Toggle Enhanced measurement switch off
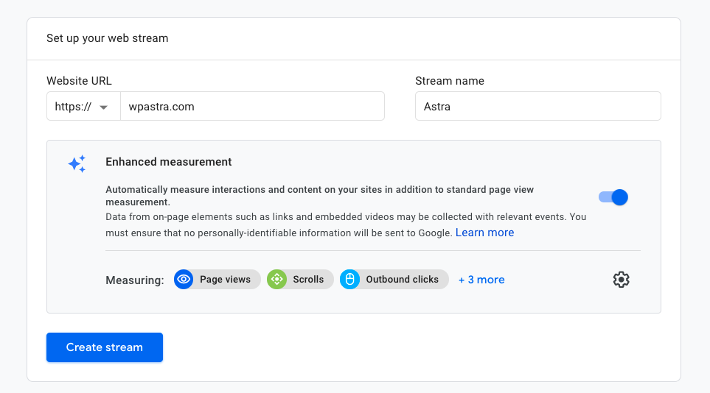 [x=613, y=197]
